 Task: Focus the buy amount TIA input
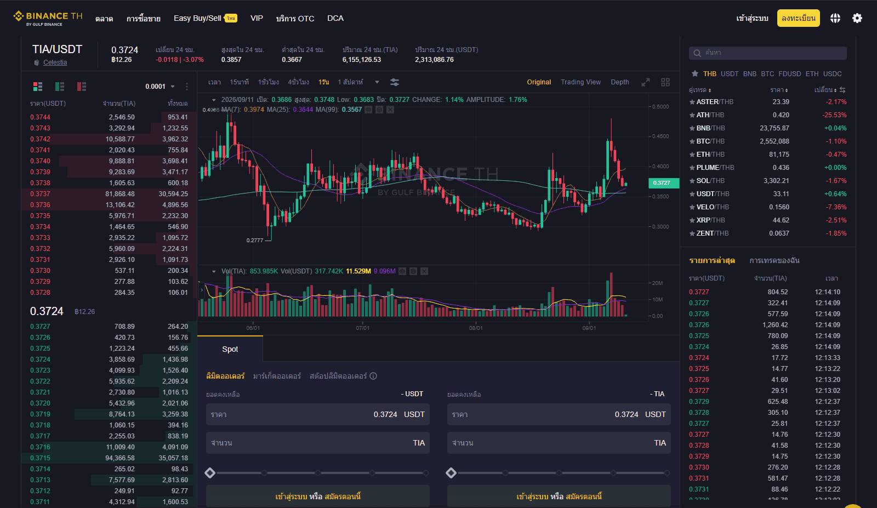pos(318,443)
